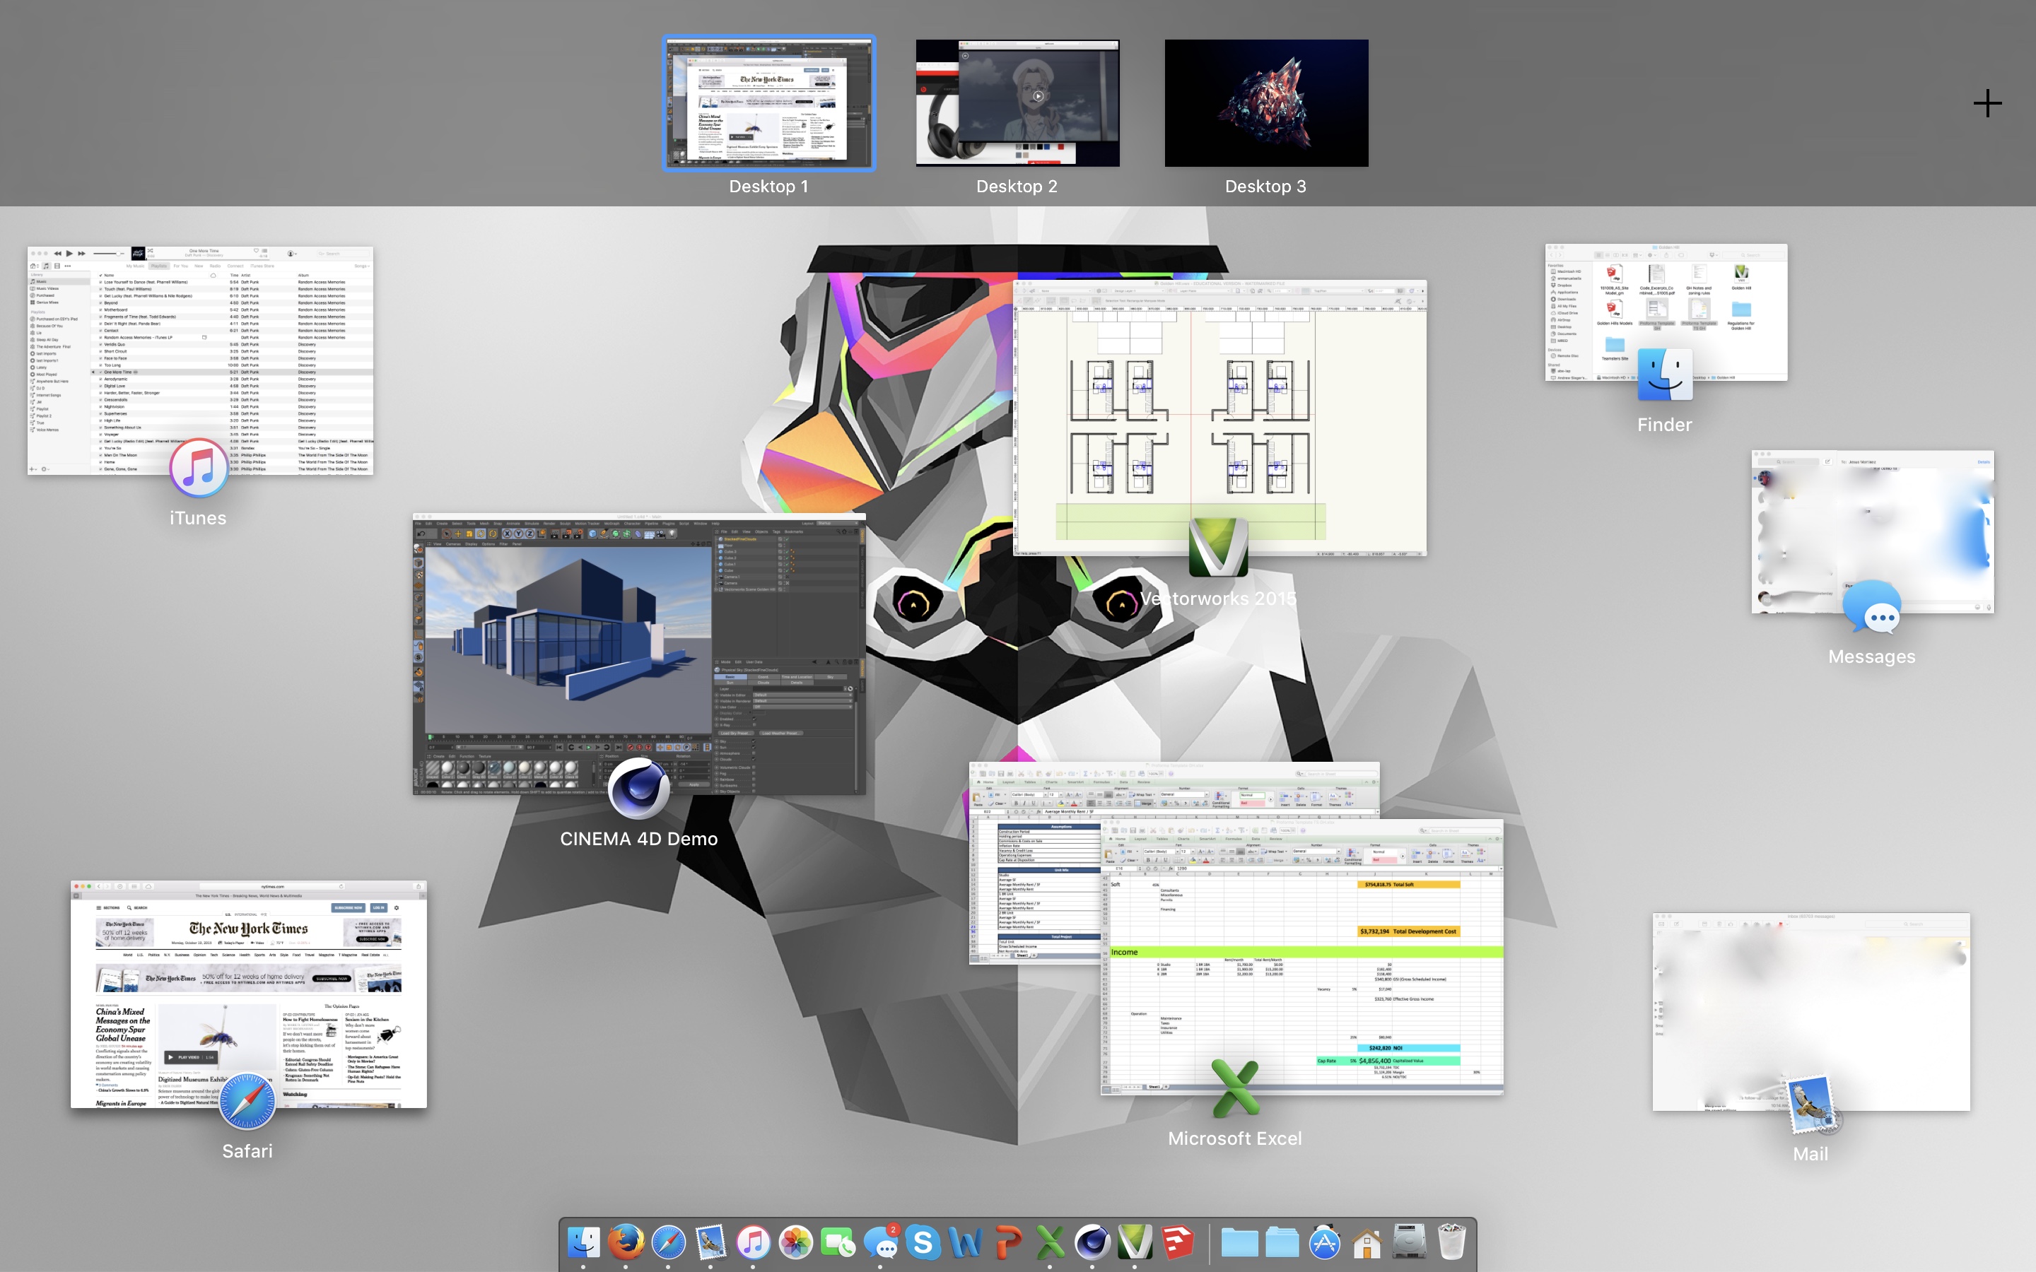This screenshot has width=2036, height=1272.
Task: Select the CINEMA 4D building render window
Action: (638, 654)
